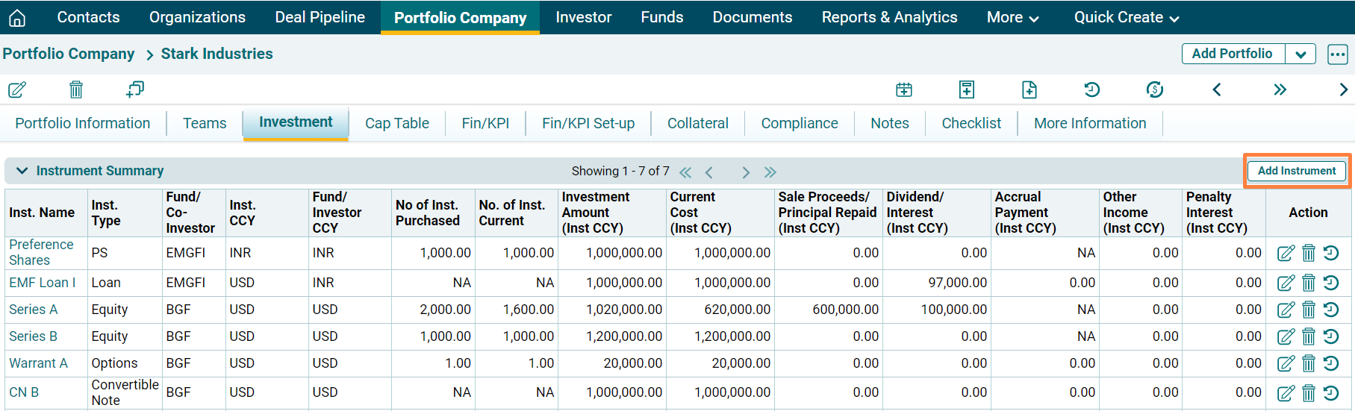The height and width of the screenshot is (411, 1355).
Task: Click the Add Instrument button
Action: [x=1296, y=171]
